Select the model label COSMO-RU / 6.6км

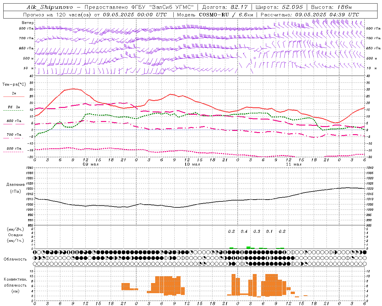pos(226,15)
